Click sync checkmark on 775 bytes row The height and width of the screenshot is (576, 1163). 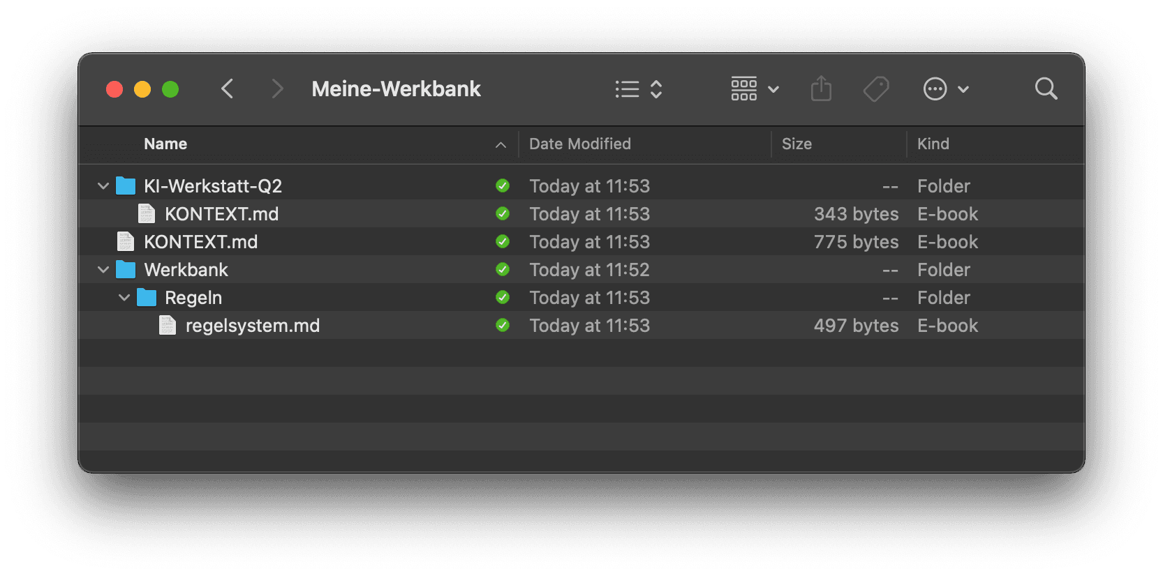coord(503,241)
